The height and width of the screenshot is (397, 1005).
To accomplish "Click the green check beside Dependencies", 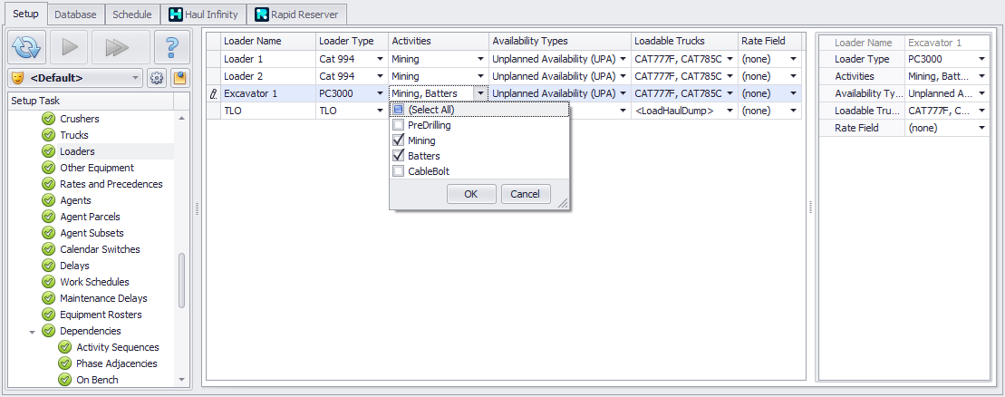I will (x=48, y=331).
